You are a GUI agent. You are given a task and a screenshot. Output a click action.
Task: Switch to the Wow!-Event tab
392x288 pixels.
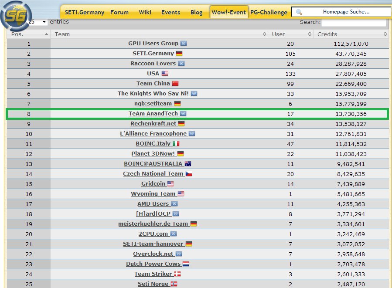[229, 12]
